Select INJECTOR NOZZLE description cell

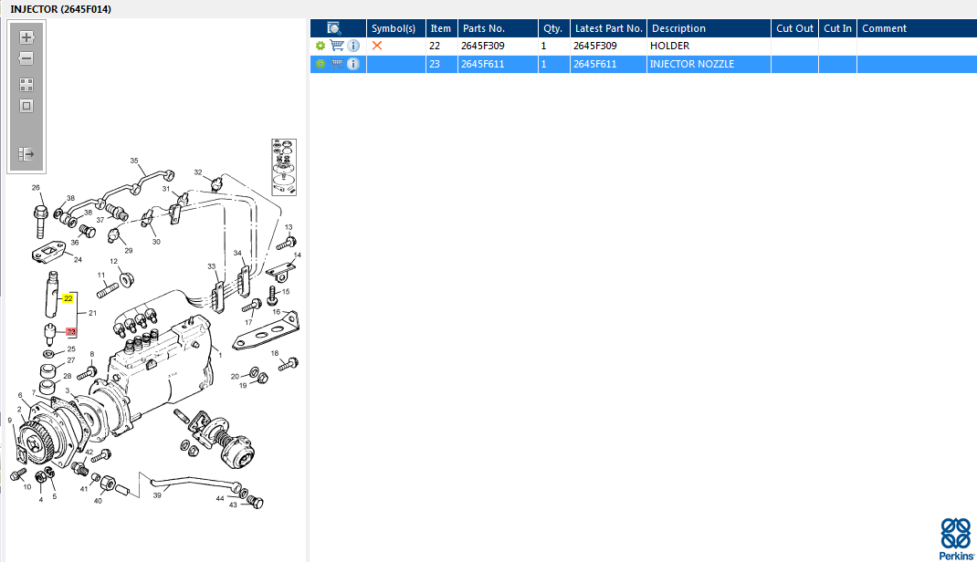tap(692, 64)
